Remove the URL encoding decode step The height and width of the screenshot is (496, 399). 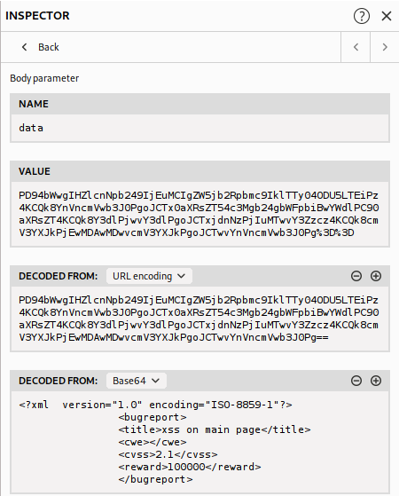[x=356, y=276]
